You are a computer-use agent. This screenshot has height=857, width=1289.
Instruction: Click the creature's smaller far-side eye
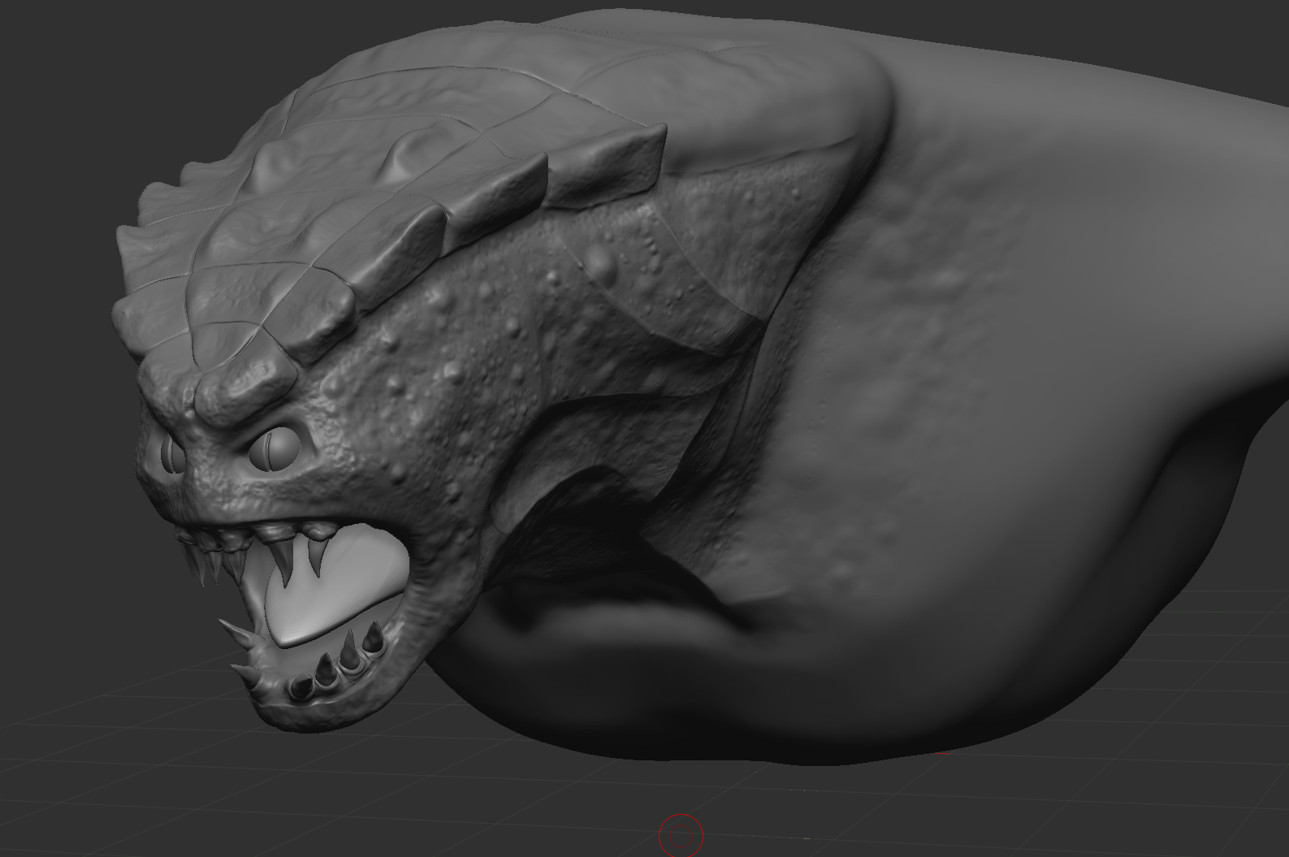coord(175,457)
